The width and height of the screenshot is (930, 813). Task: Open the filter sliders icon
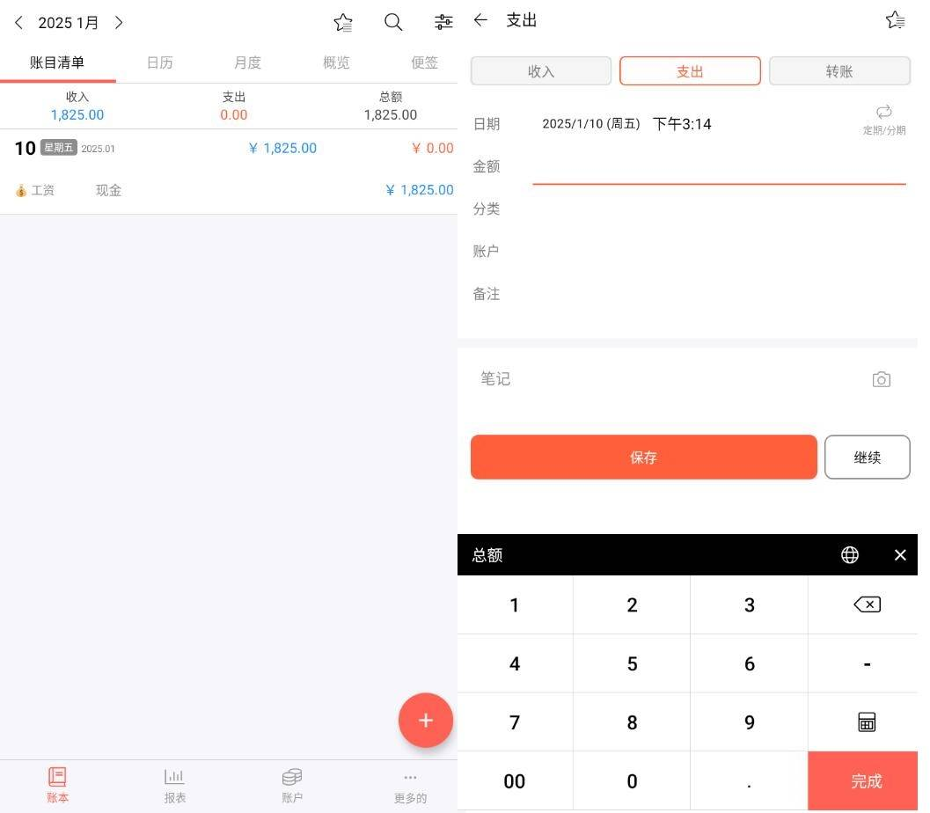443,23
